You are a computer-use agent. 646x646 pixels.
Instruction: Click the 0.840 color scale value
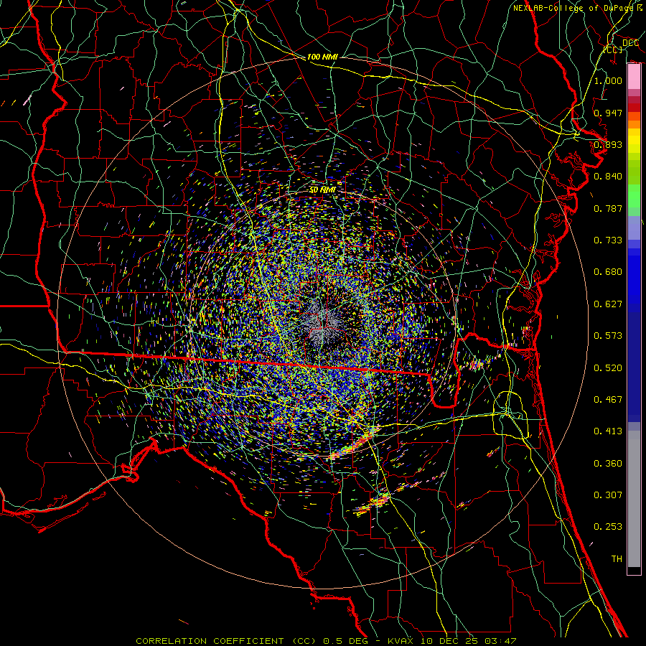click(608, 177)
